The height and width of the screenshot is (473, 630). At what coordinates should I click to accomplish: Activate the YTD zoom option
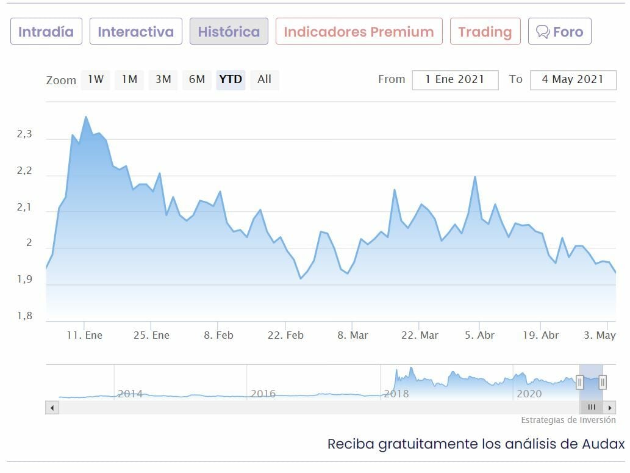pyautogui.click(x=231, y=79)
